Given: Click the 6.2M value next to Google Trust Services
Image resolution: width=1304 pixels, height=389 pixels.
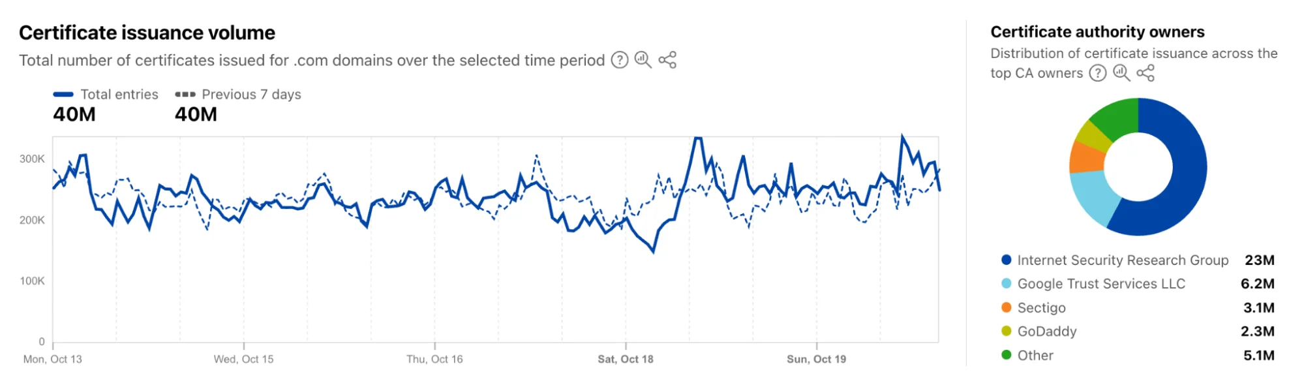Looking at the screenshot, I should pyautogui.click(x=1259, y=283).
